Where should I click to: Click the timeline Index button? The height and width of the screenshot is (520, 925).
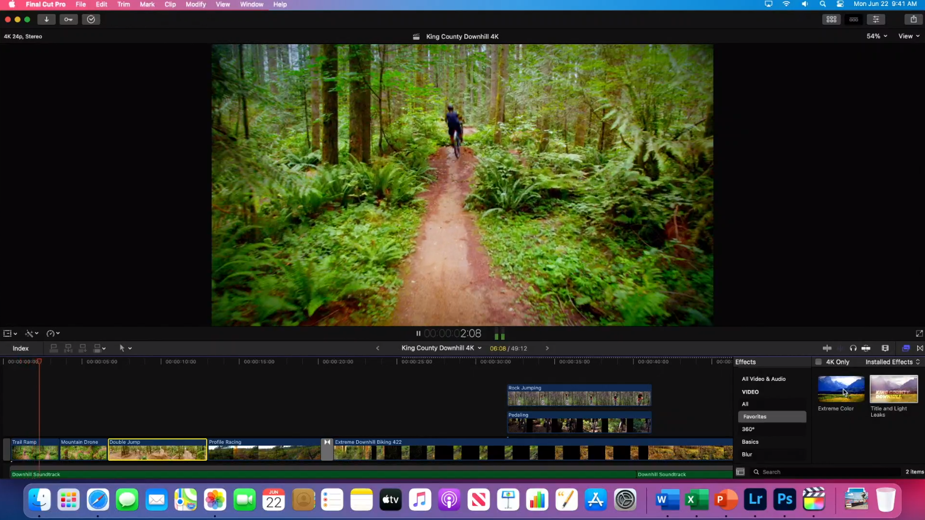click(x=21, y=348)
